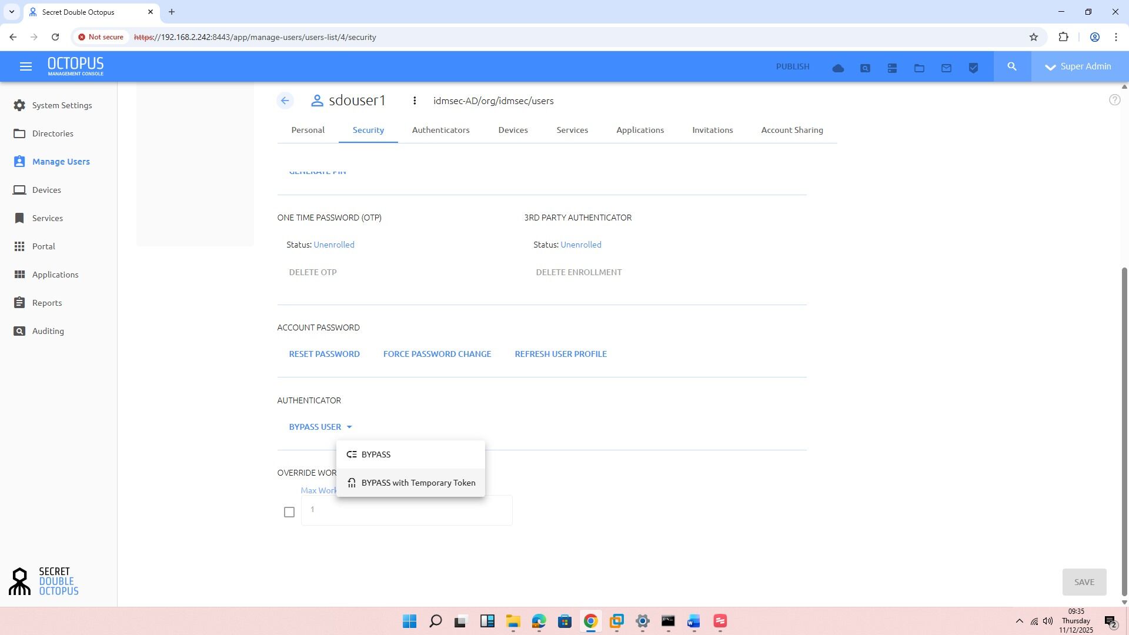Switch to the Invitations tab

(x=712, y=130)
